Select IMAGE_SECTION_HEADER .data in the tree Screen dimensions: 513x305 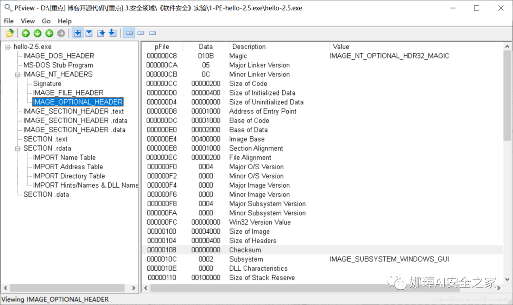(x=74, y=130)
